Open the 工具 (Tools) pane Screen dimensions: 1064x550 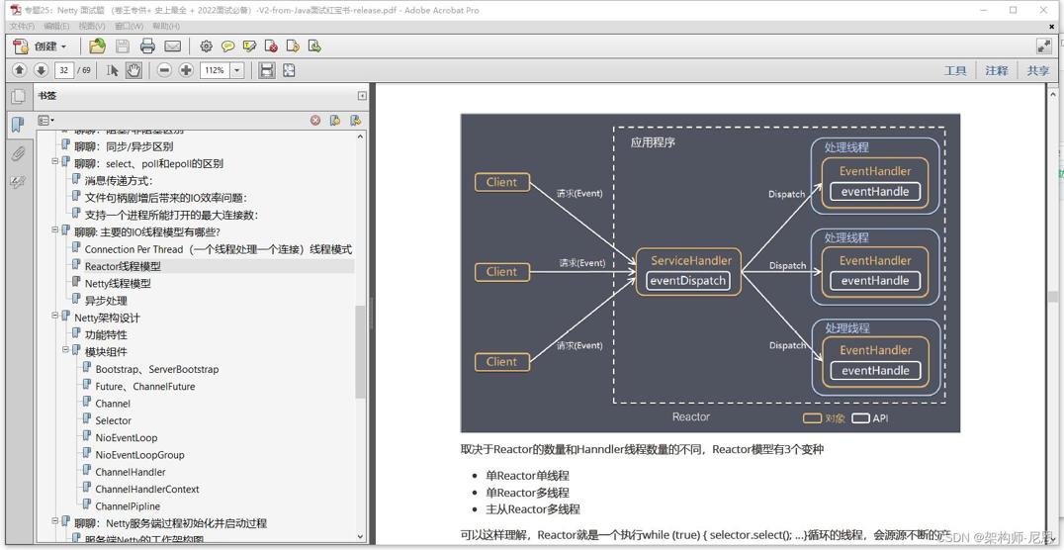tap(955, 70)
